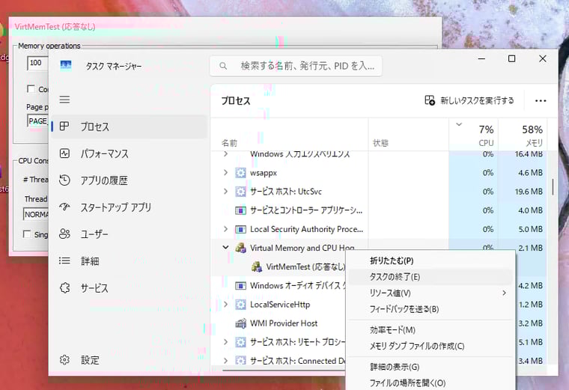
Task: Expand Local Security Authority Process group
Action: [x=225, y=229]
